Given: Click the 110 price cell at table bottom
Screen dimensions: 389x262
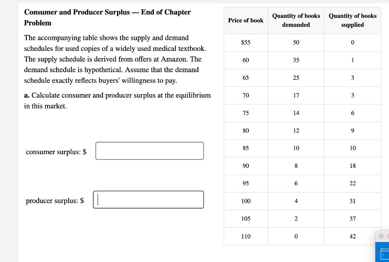Looking at the screenshot, I should click(245, 236).
